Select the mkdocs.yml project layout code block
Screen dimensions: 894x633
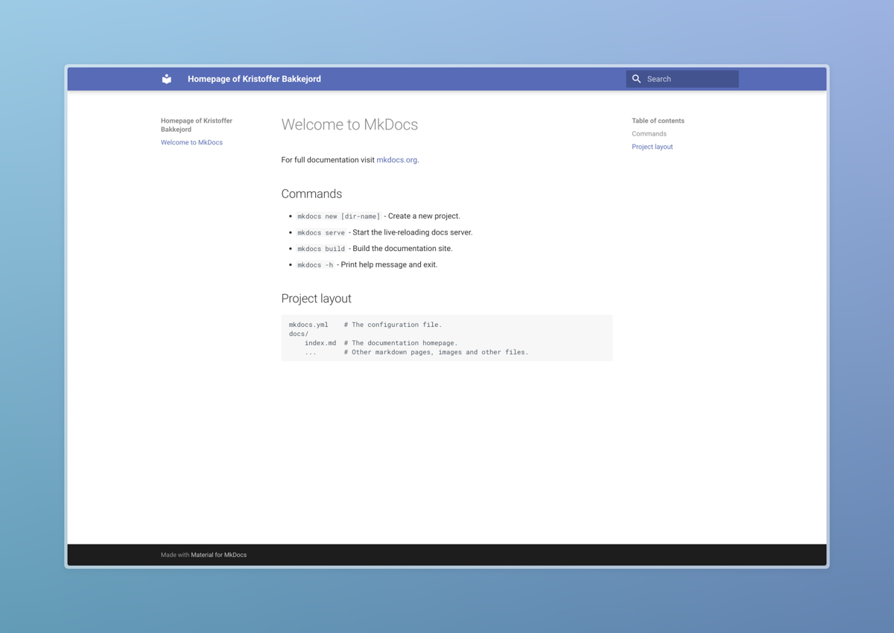coord(446,337)
